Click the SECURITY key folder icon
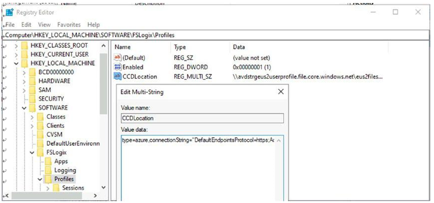The image size is (434, 203). 33,99
